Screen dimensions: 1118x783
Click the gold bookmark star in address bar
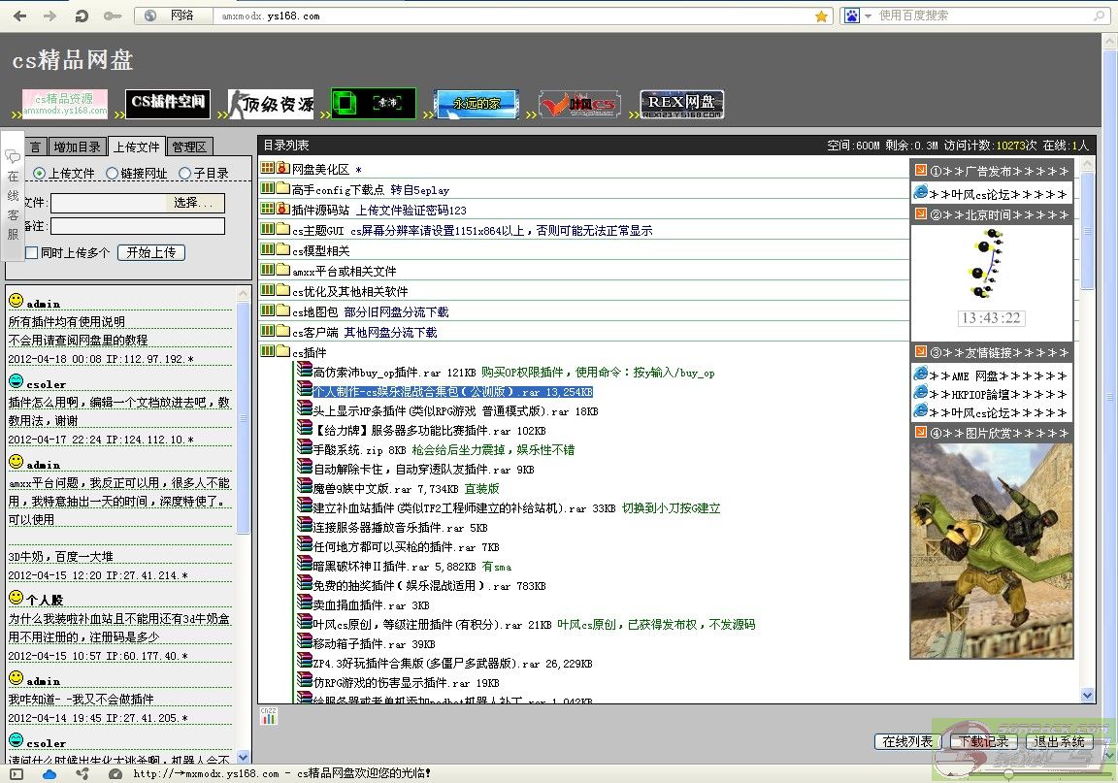821,16
